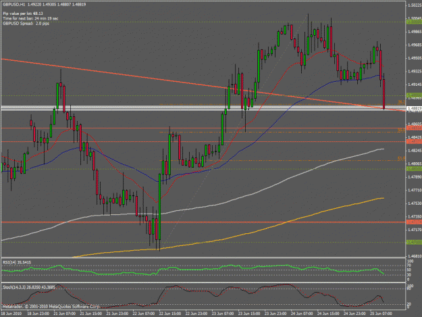Click the Metatrader MetaQuotes copyright text
The height and width of the screenshot is (317, 422).
pos(51,306)
